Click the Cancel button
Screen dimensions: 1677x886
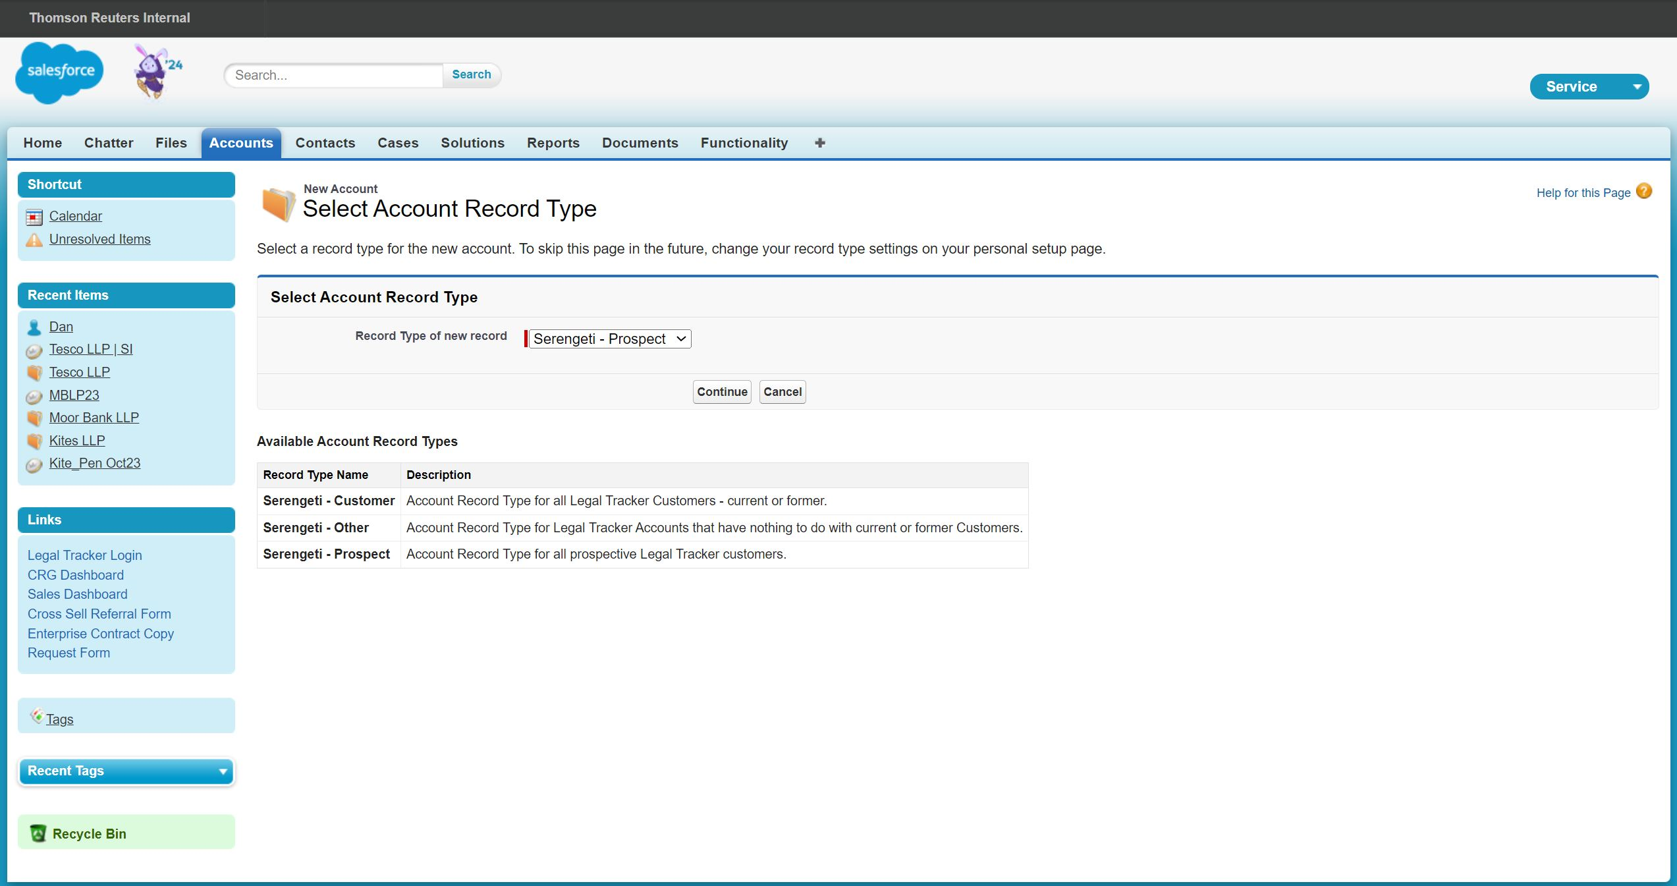point(783,392)
